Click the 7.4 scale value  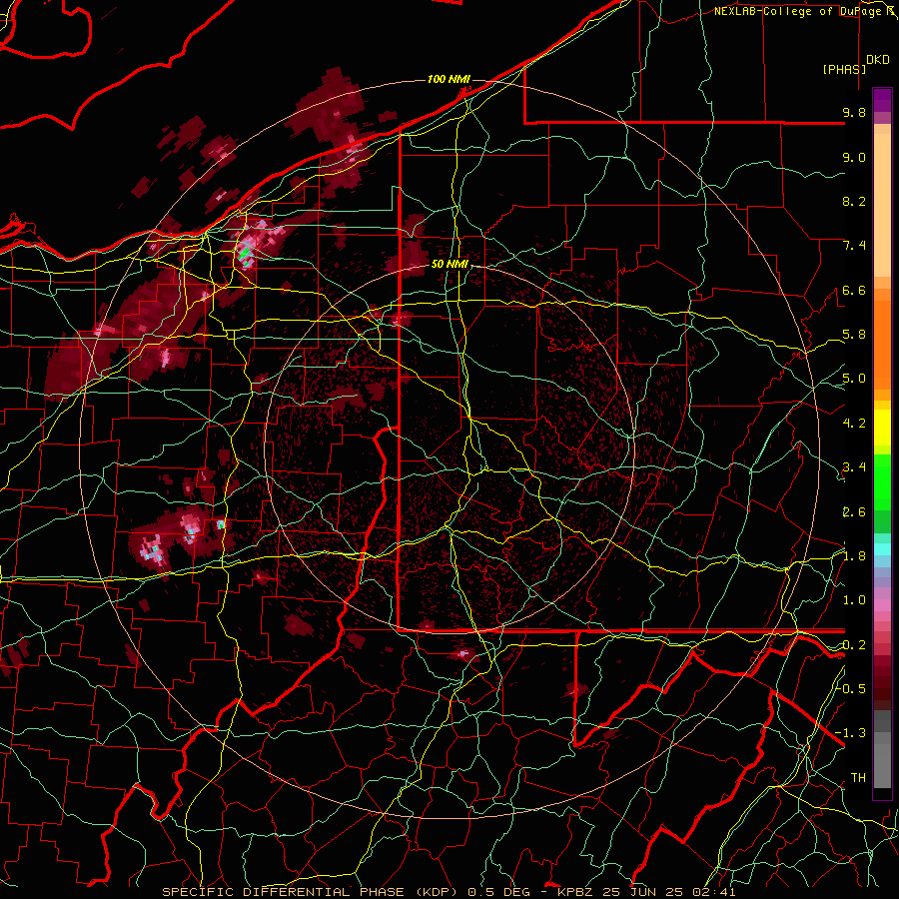854,246
